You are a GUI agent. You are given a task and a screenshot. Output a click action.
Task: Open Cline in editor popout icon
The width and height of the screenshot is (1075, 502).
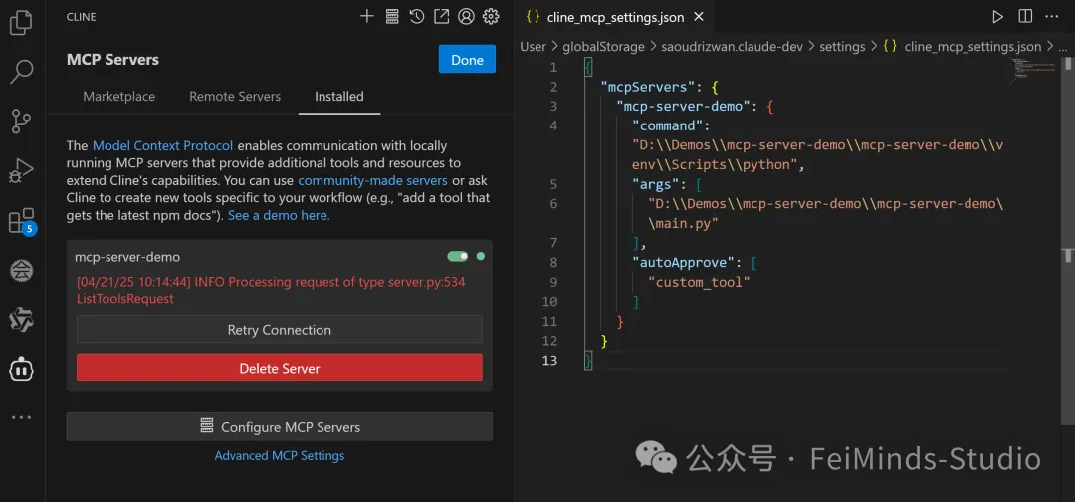442,17
